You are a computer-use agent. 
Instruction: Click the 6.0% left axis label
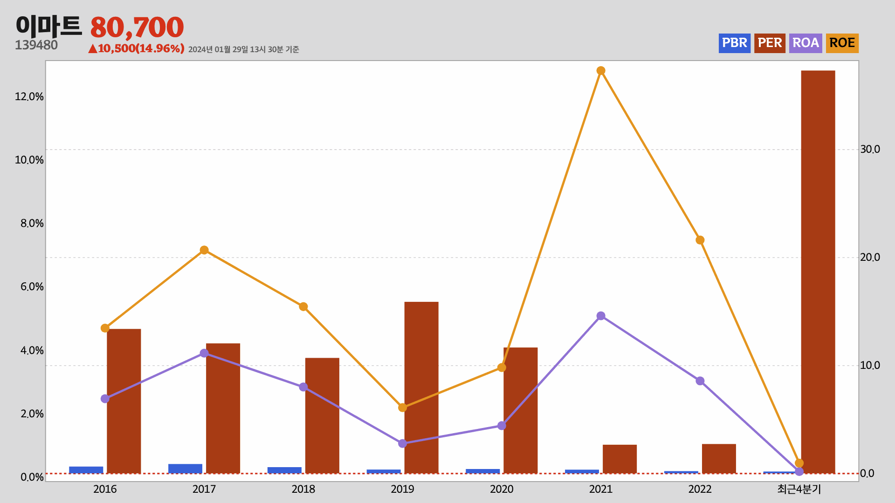pyautogui.click(x=32, y=286)
